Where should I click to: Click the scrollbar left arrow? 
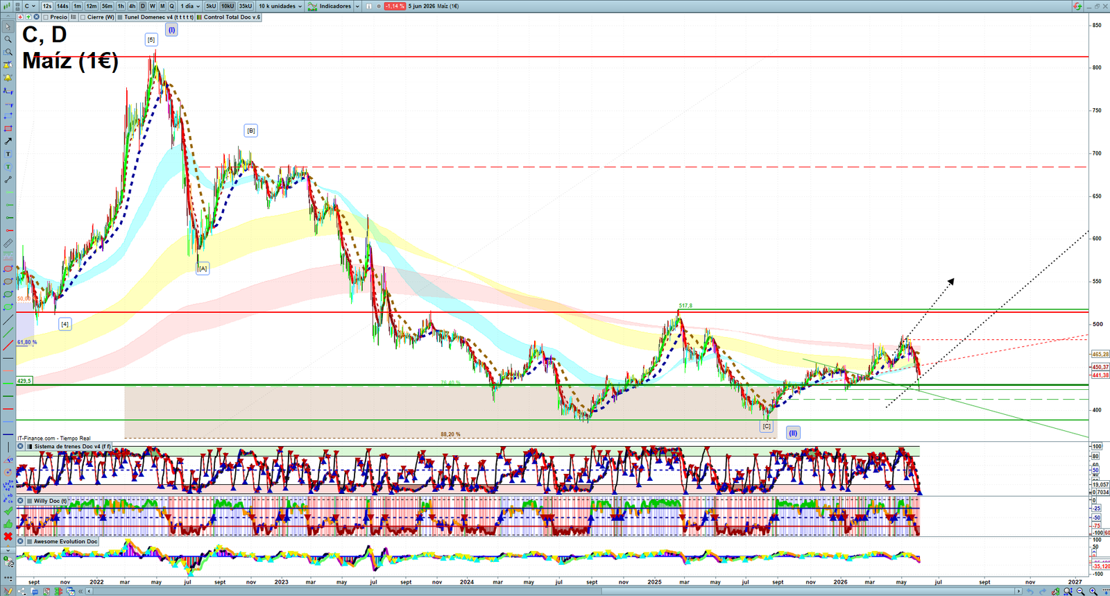[x=89, y=591]
